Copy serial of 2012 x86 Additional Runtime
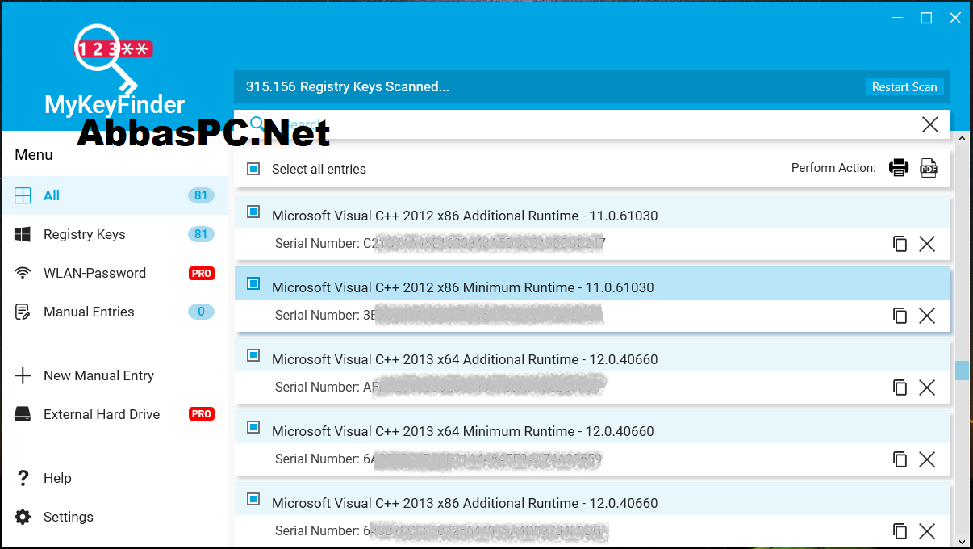Screen dimensions: 973x549 pos(900,244)
